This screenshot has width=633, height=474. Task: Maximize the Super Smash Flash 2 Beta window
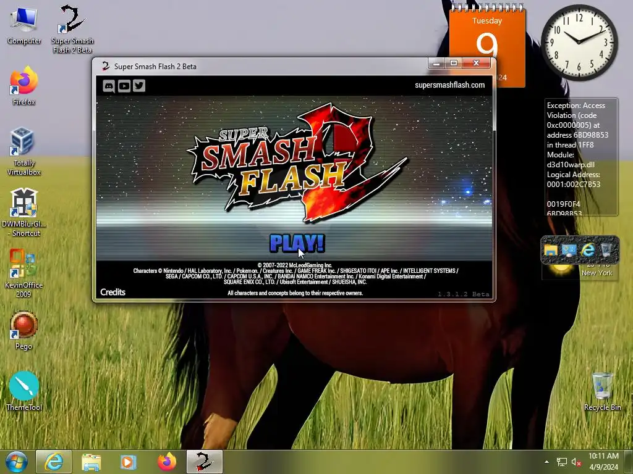point(453,64)
